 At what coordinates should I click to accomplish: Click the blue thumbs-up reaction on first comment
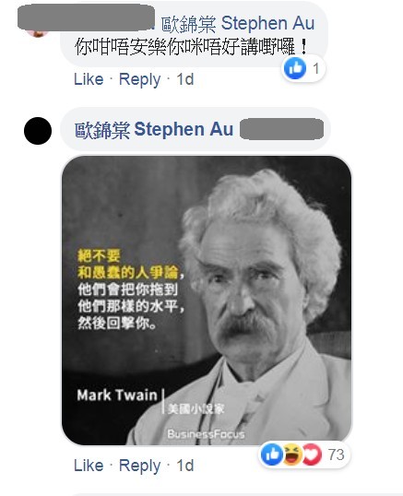coord(295,68)
